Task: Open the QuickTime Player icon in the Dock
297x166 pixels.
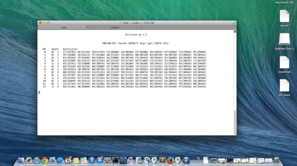Action: (x=186, y=160)
